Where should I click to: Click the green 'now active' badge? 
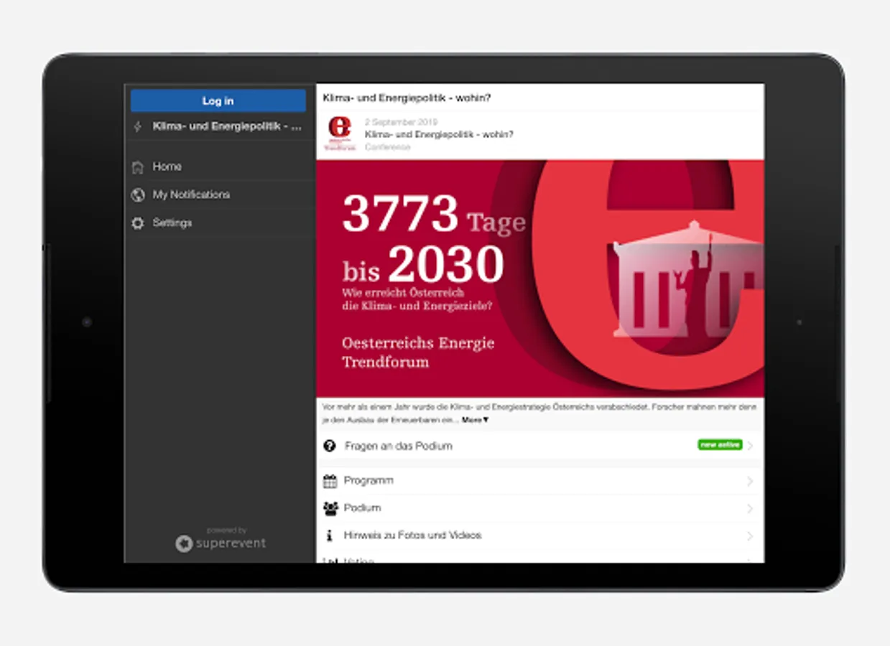720,445
